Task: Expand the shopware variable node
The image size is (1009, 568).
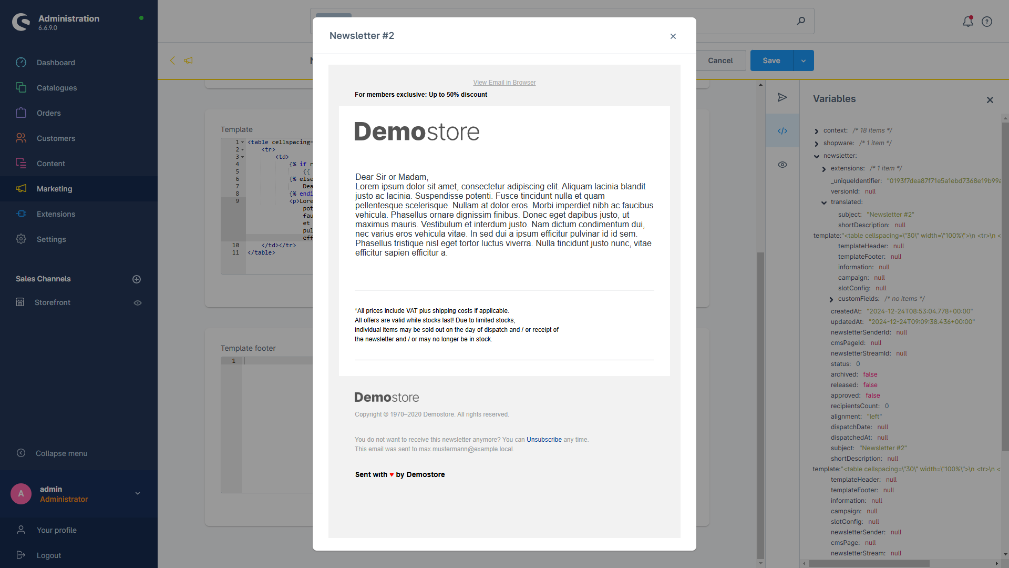Action: tap(817, 144)
